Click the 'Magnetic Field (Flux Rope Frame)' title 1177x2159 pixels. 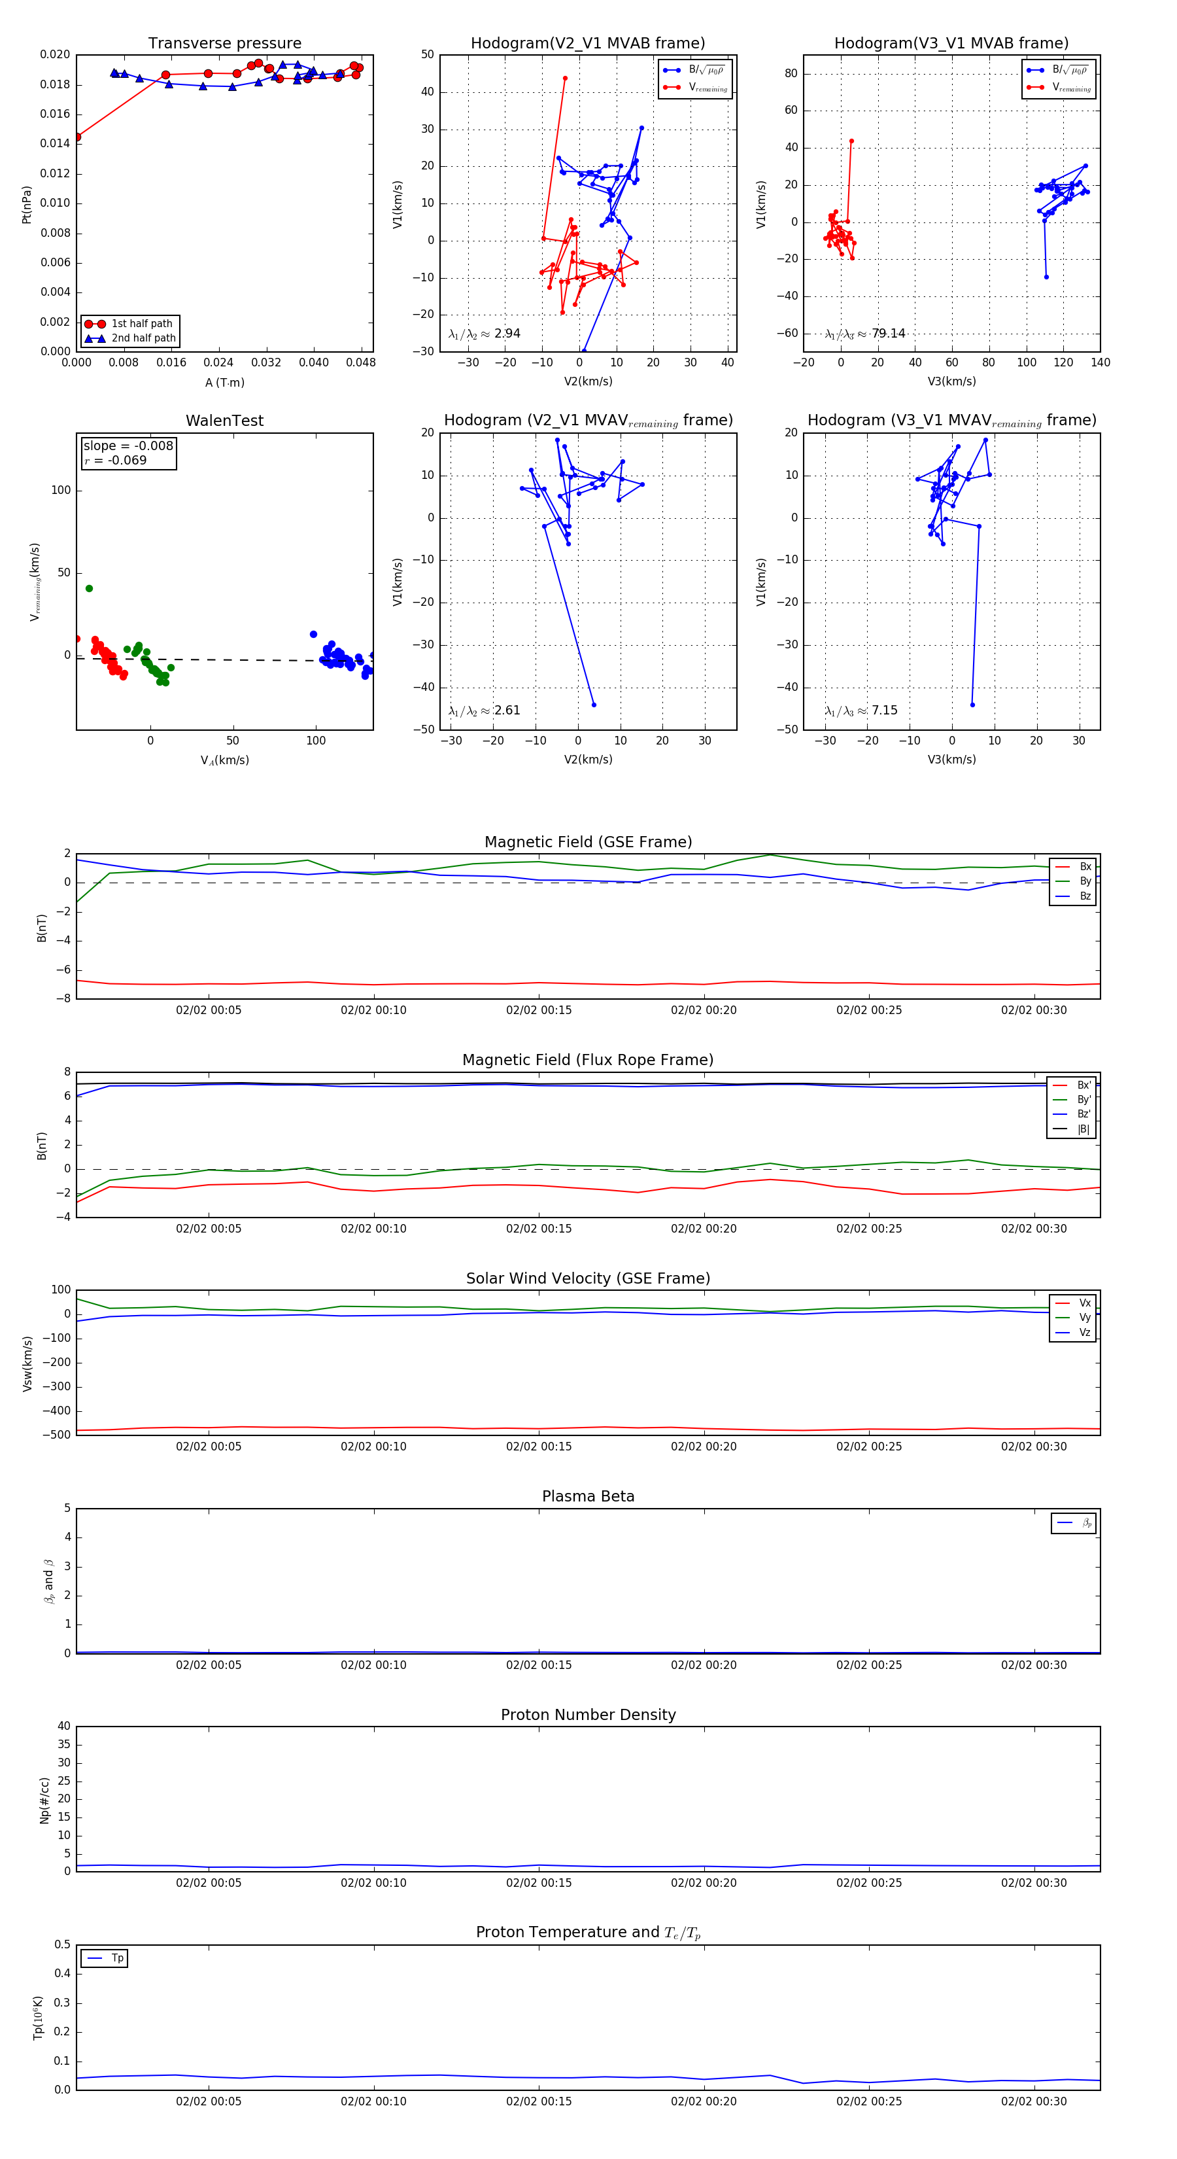click(588, 1061)
